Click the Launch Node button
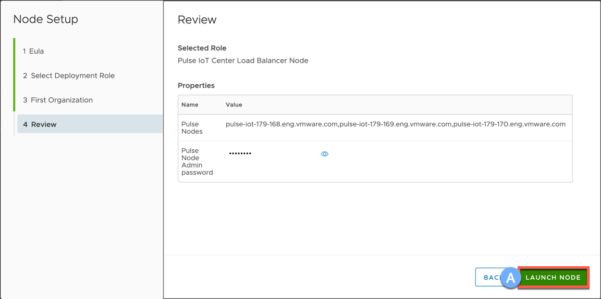The image size is (601, 299). point(553,277)
